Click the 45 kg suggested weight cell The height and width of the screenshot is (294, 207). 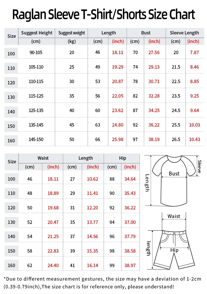72,125
